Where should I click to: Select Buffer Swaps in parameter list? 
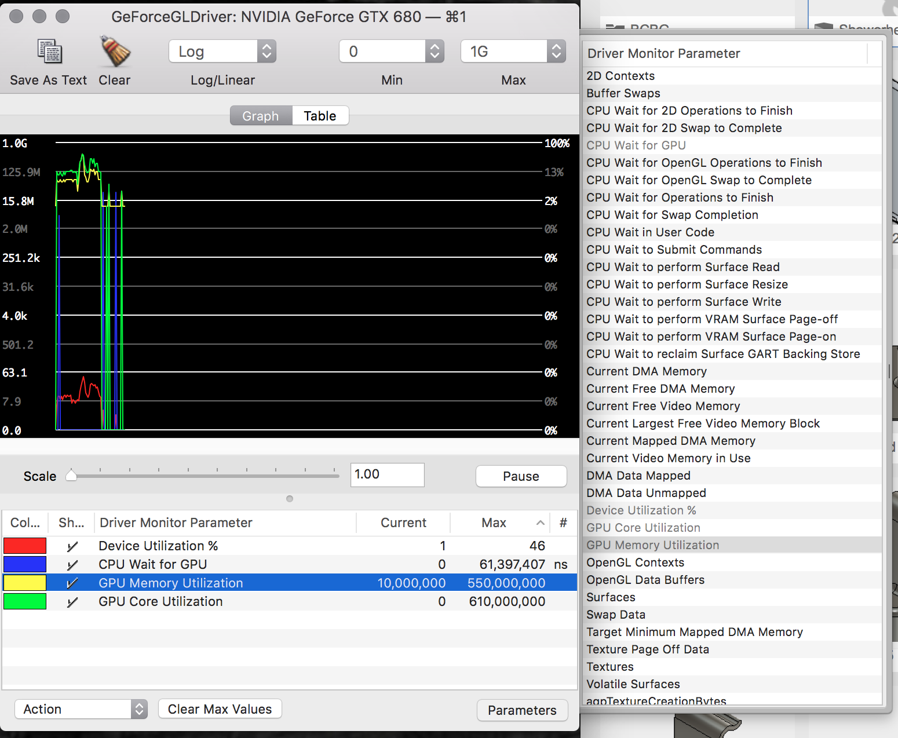click(733, 93)
